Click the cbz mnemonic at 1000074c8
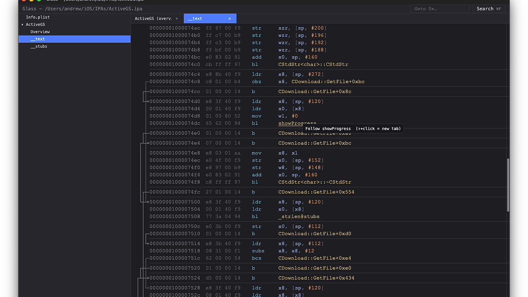 (x=257, y=82)
